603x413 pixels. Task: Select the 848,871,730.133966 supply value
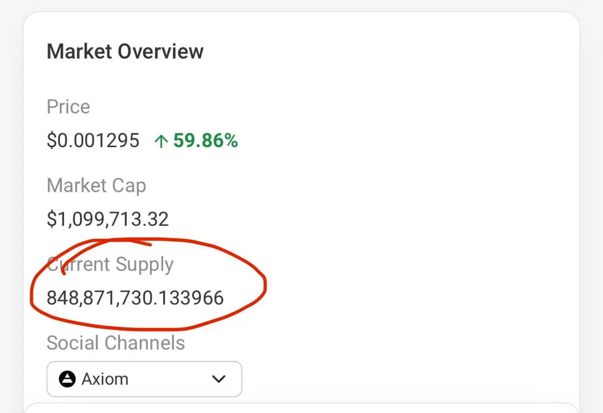135,298
